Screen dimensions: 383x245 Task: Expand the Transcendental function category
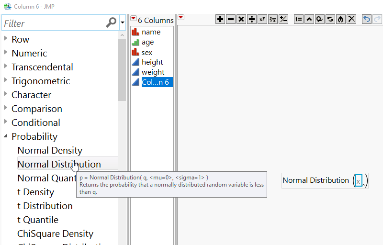[x=6, y=66]
